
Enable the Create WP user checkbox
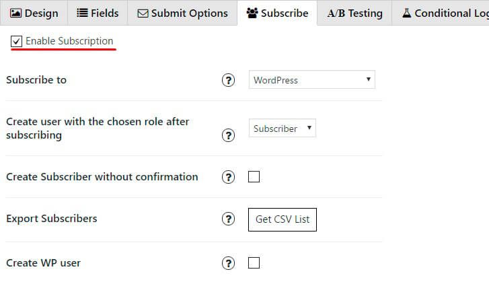[254, 262]
